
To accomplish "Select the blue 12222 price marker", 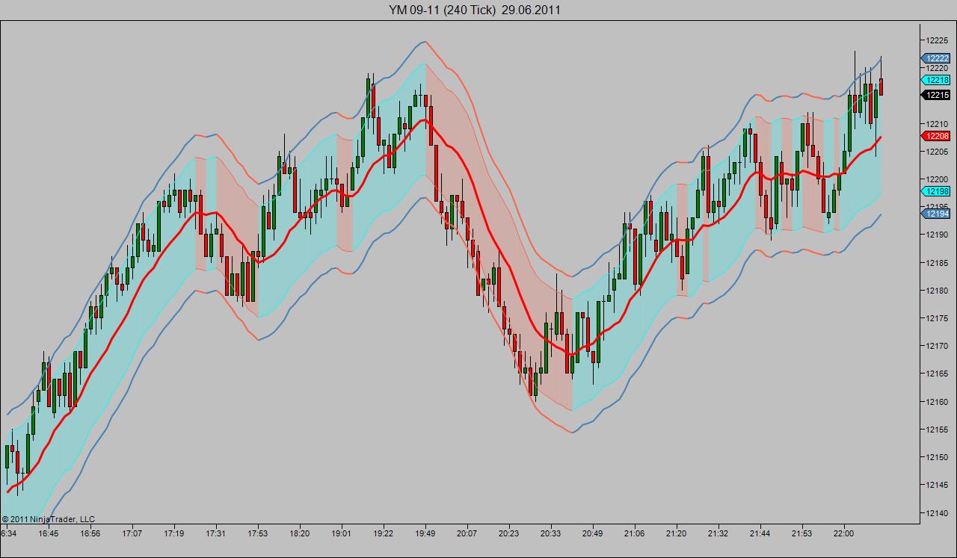I will 936,58.
